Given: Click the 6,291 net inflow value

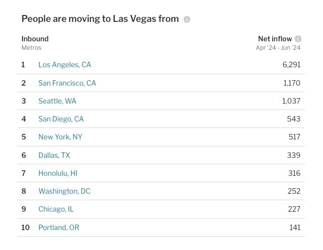Looking at the screenshot, I should pos(291,65).
